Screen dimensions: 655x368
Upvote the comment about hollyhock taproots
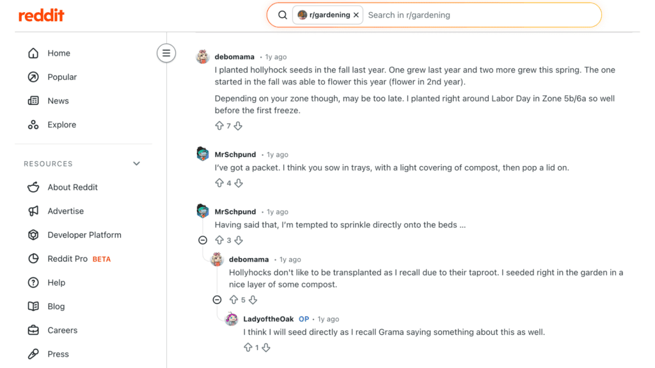point(233,300)
